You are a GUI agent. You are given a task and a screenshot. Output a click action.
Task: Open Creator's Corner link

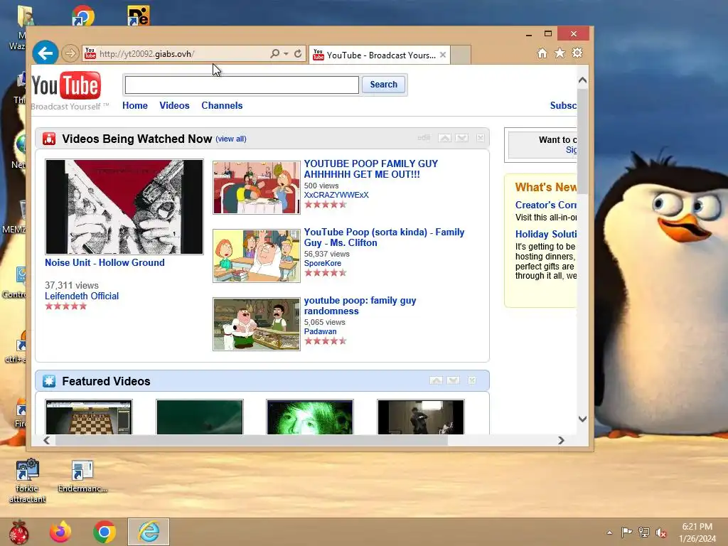point(546,205)
